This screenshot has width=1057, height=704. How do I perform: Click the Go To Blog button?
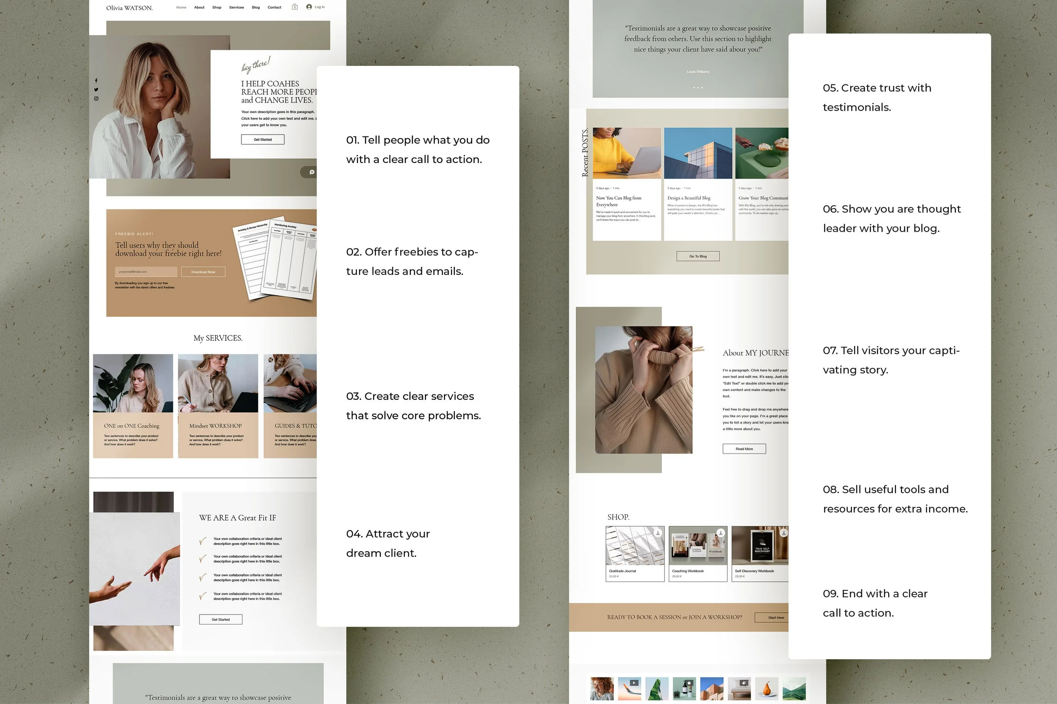coord(698,256)
